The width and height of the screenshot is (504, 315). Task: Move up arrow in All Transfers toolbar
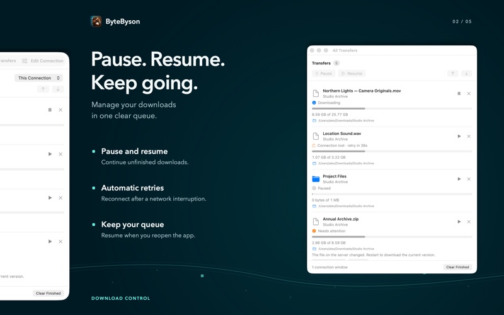[x=452, y=74]
